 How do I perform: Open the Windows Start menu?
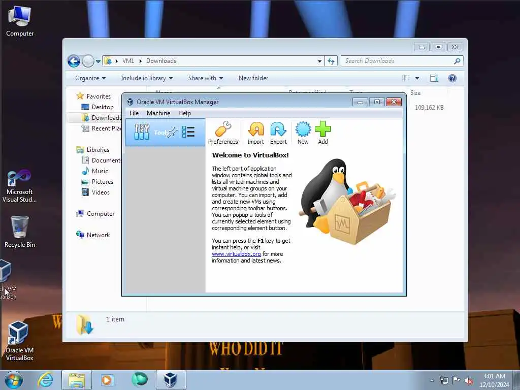[14, 380]
